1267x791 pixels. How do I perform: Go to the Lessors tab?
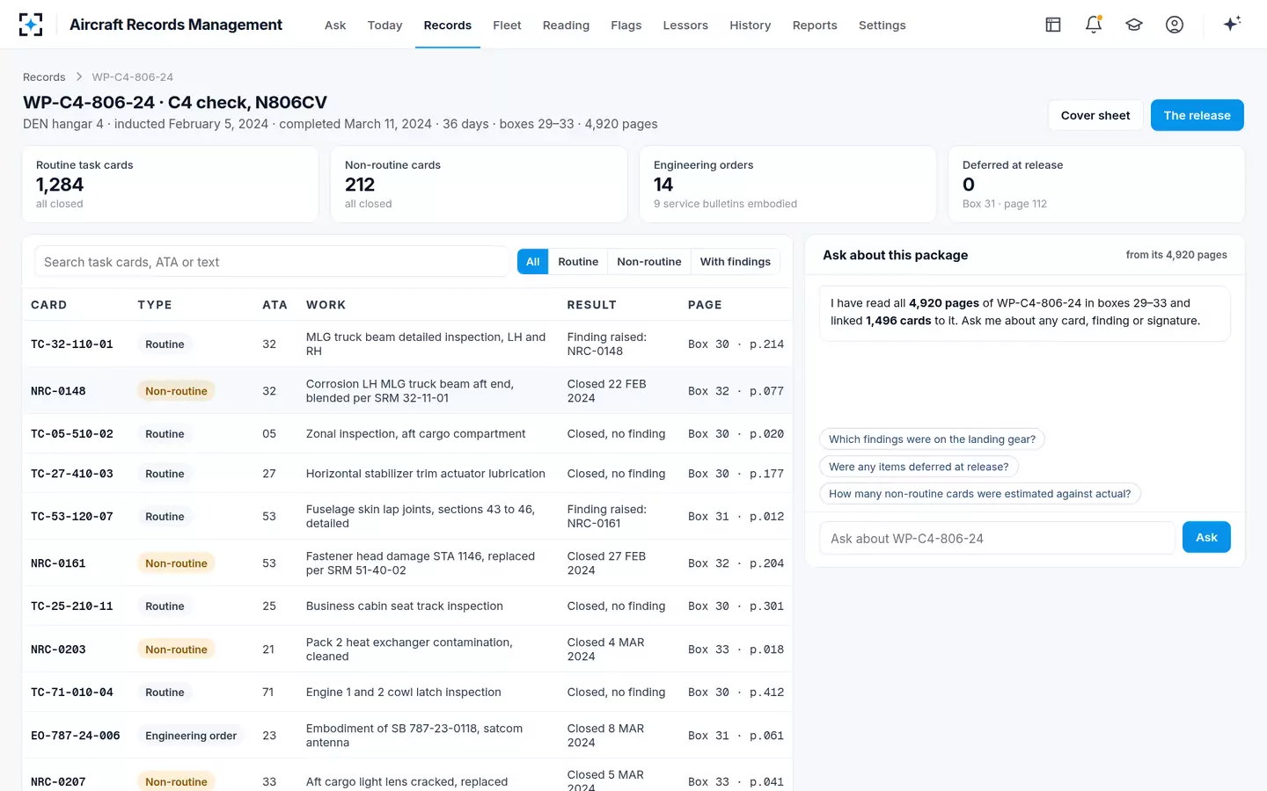pyautogui.click(x=685, y=25)
